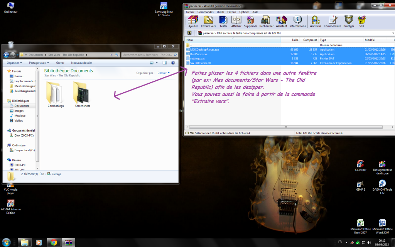Select Musique under Bibliothèques
The width and height of the screenshot is (395, 247).
tap(18, 116)
